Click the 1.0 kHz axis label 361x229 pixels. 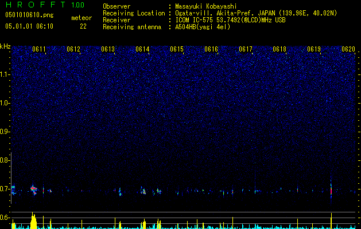(x=5, y=103)
